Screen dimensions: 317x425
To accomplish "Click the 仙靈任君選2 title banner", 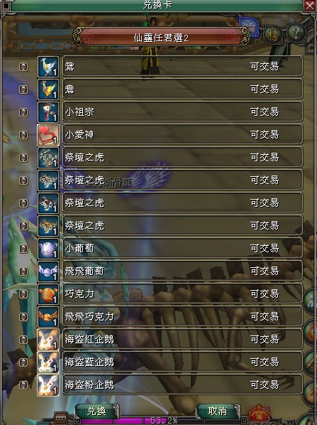I will click(x=162, y=38).
